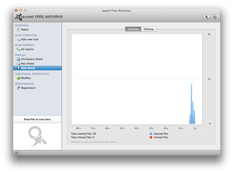The height and width of the screenshot is (173, 233).
Task: Click the tallest blue bar in chart
Action: [191, 104]
